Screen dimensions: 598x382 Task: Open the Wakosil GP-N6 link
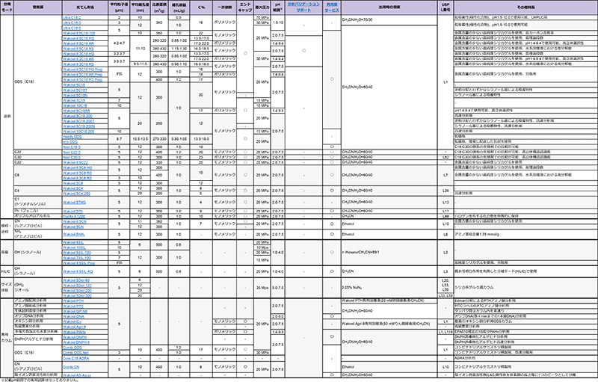(x=75, y=312)
